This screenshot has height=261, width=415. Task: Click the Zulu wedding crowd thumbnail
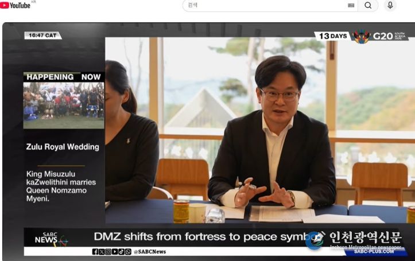click(64, 104)
